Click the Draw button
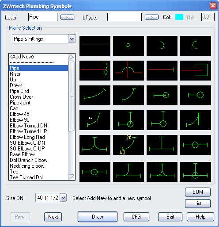219x227 pixels. tap(98, 217)
